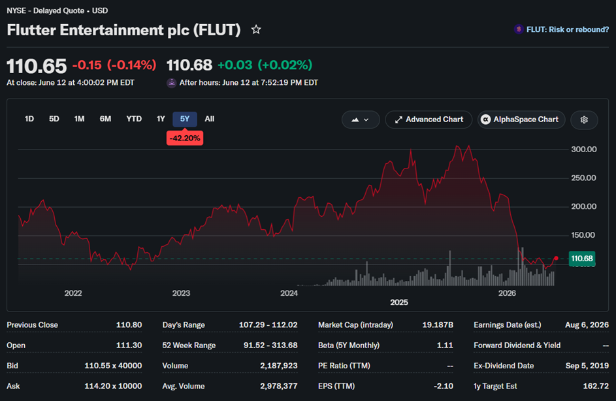Click Open value 111.30
Image resolution: width=616 pixels, height=401 pixels.
(x=129, y=345)
